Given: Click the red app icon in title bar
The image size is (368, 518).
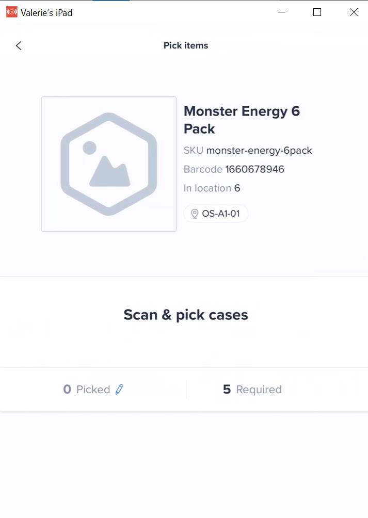Looking at the screenshot, I should click(x=11, y=12).
